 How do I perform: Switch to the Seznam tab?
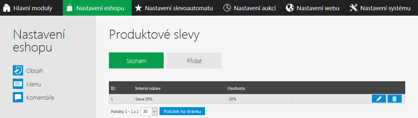136,60
